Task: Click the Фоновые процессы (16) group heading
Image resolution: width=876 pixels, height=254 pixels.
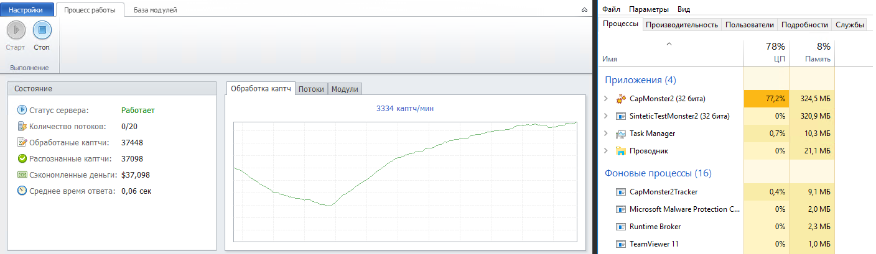Action: coord(658,173)
